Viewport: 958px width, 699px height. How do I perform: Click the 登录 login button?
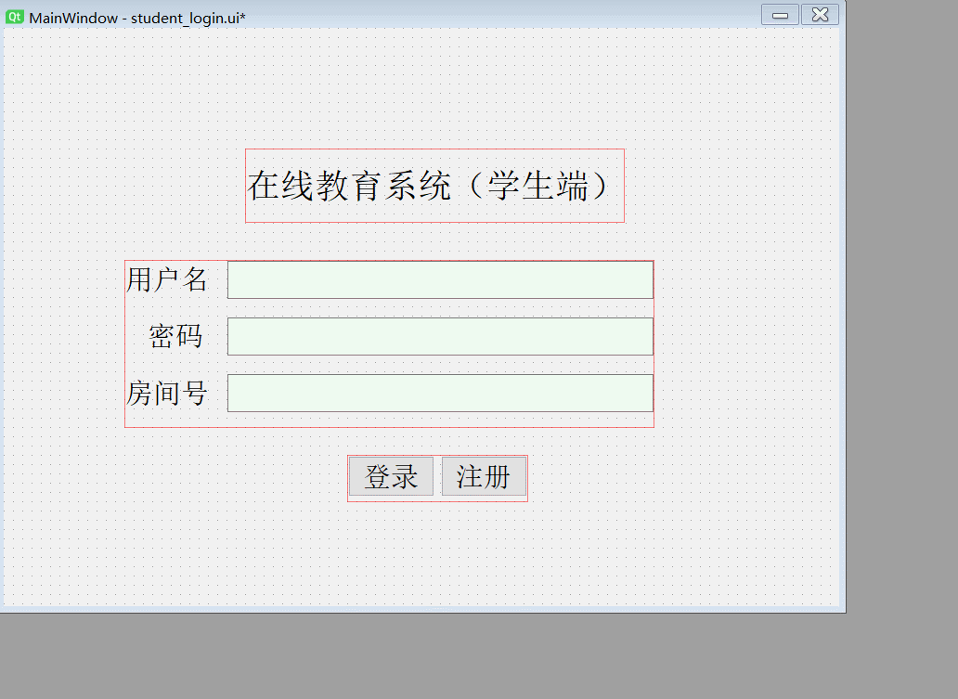click(391, 476)
